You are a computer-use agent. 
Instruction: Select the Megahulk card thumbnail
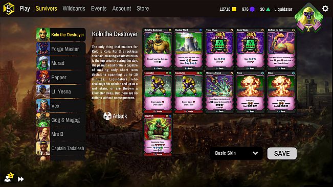[x=158, y=135]
